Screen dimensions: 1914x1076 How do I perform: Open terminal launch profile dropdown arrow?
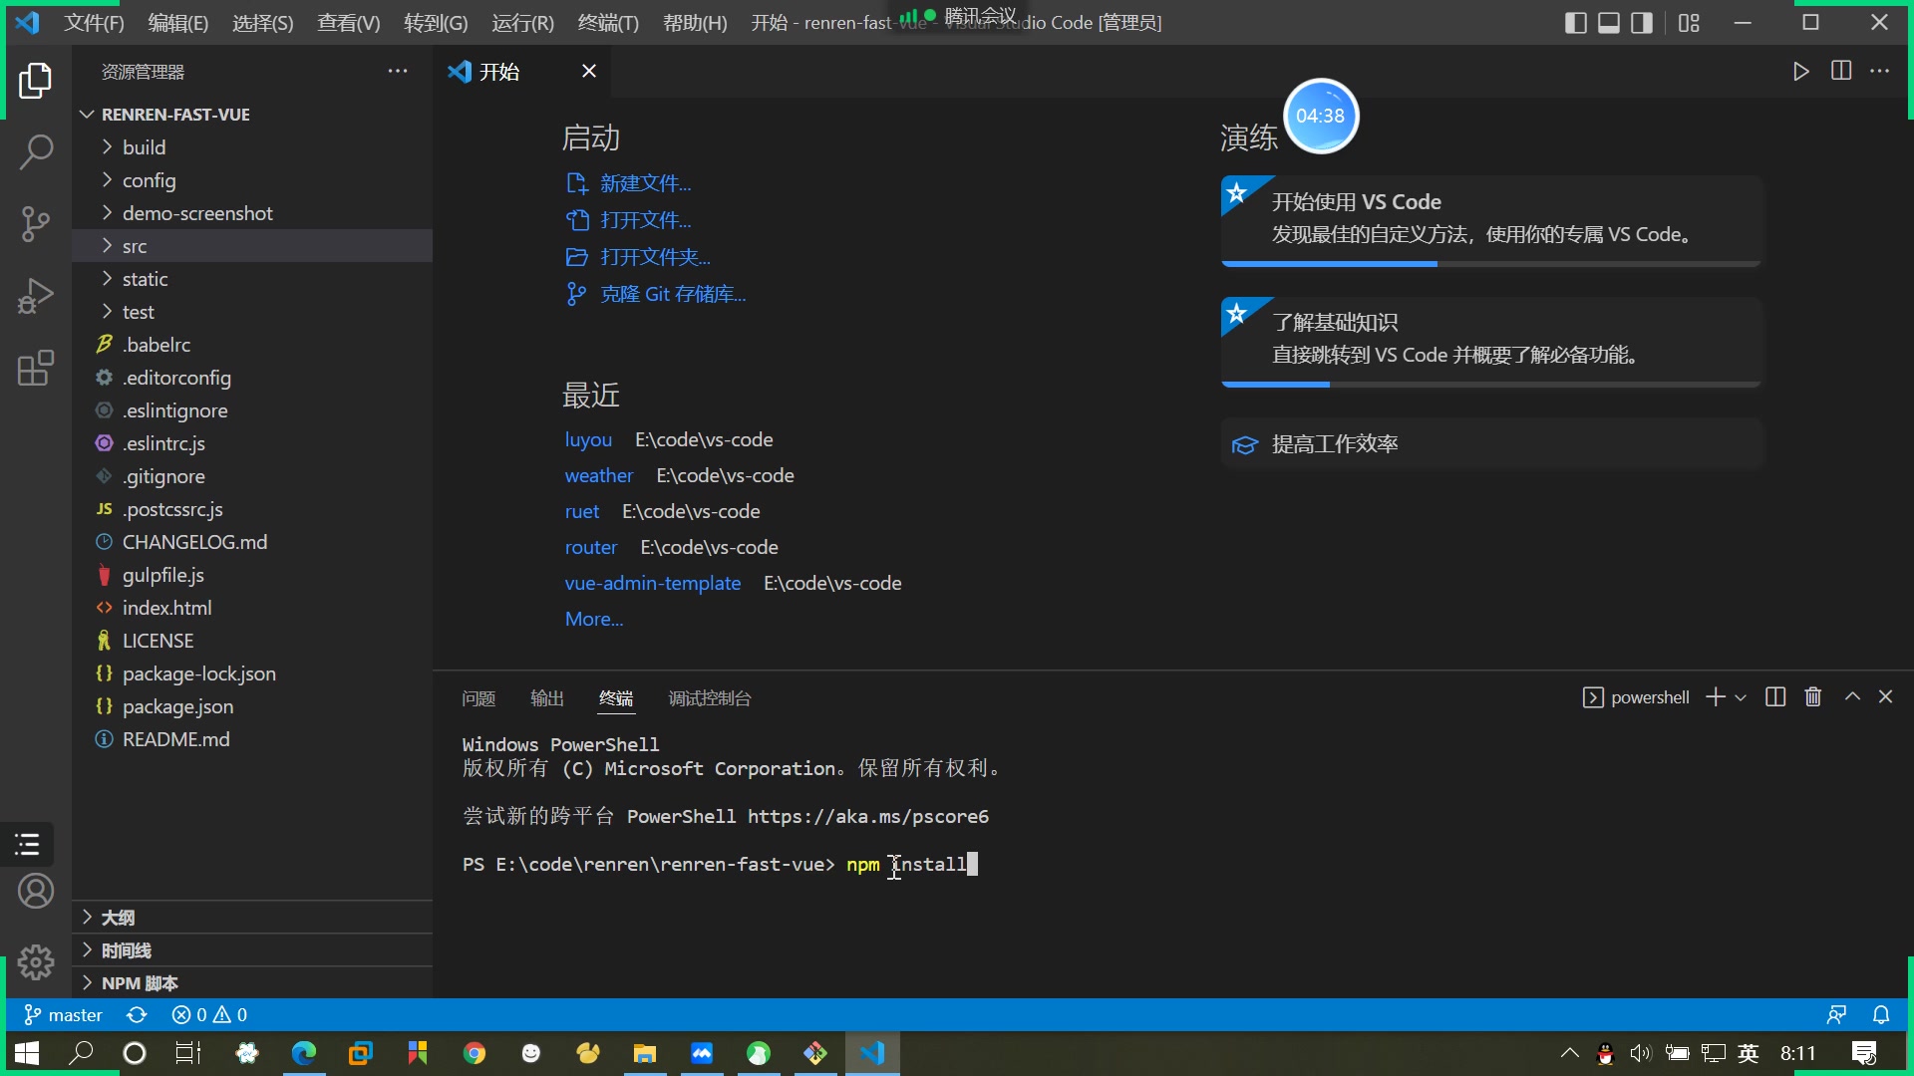pyautogui.click(x=1741, y=697)
